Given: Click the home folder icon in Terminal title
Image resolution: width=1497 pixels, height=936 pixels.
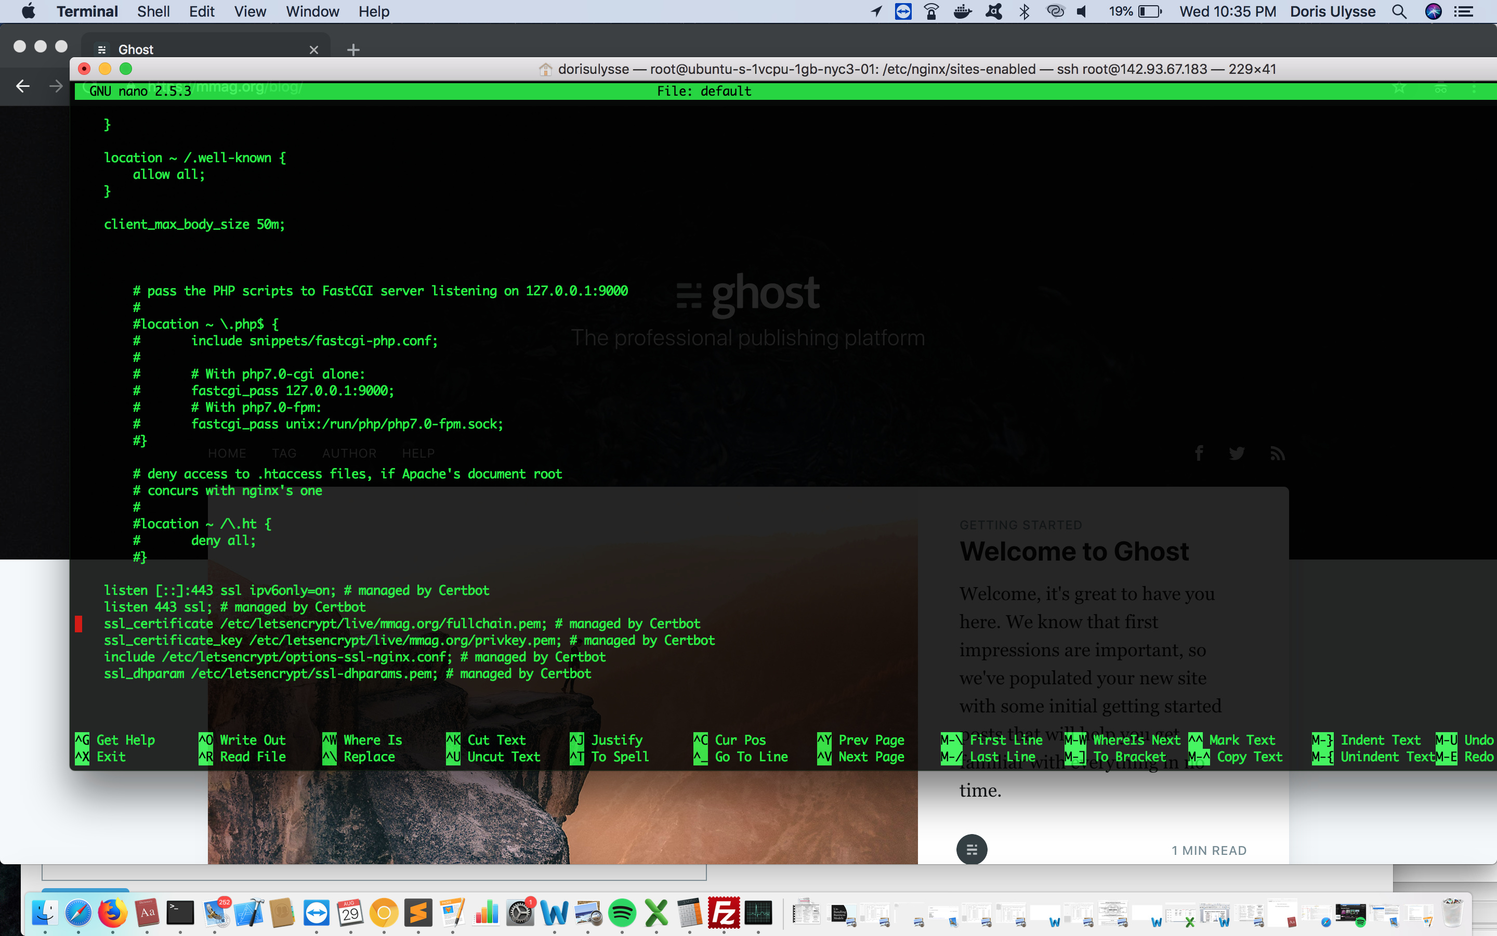Looking at the screenshot, I should click(x=545, y=69).
